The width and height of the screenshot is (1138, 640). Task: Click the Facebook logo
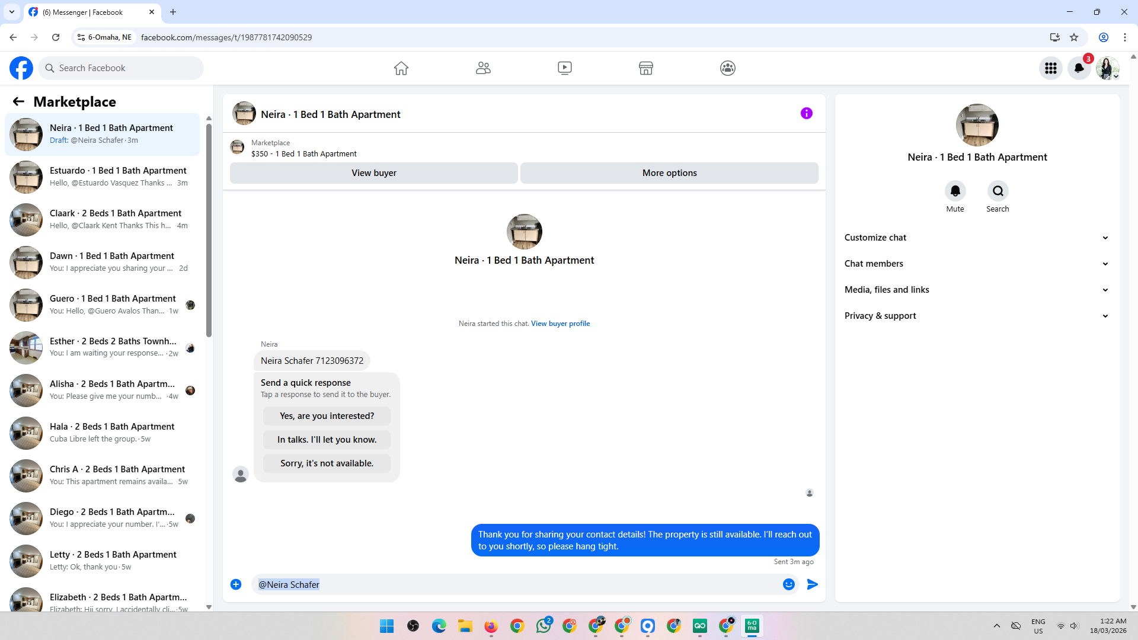pos(21,68)
